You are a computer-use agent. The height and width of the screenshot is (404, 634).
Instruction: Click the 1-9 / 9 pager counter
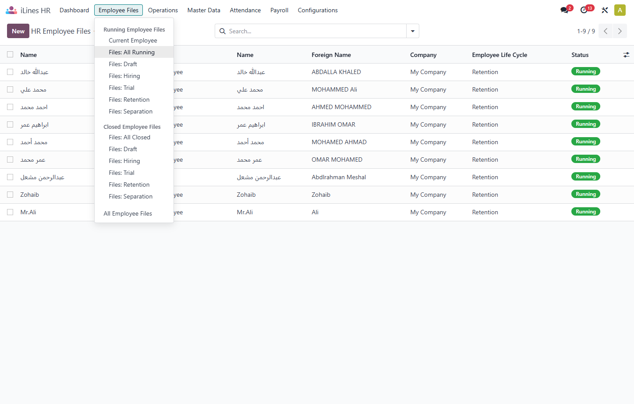[x=586, y=31]
